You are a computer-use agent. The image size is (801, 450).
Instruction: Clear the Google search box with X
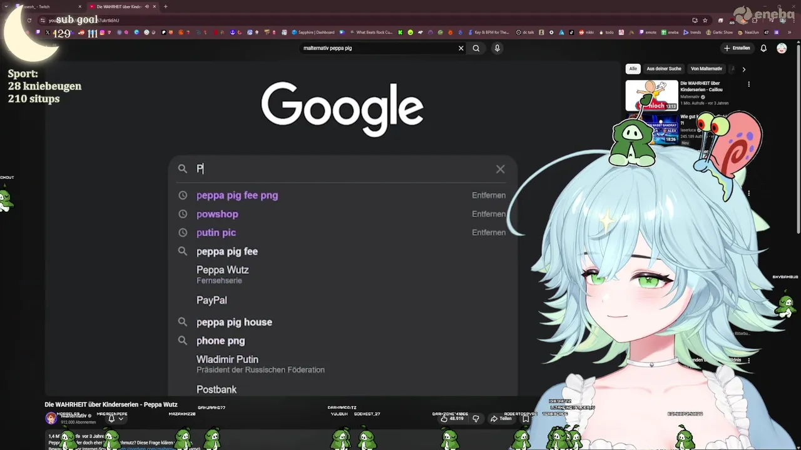click(500, 169)
